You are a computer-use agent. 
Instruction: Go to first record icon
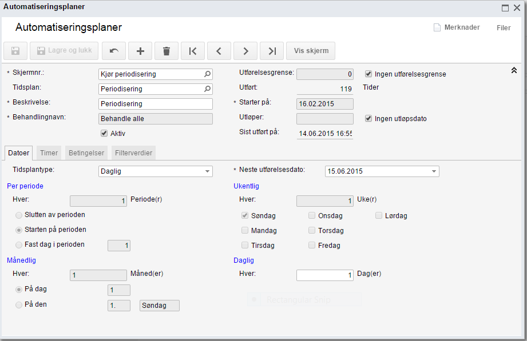193,51
